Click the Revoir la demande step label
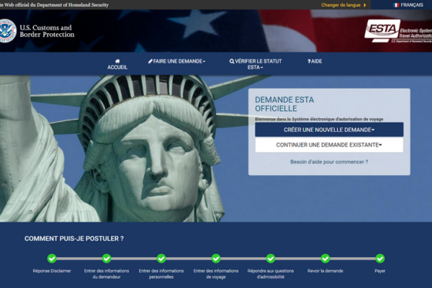The height and width of the screenshot is (288, 432). pyautogui.click(x=325, y=271)
